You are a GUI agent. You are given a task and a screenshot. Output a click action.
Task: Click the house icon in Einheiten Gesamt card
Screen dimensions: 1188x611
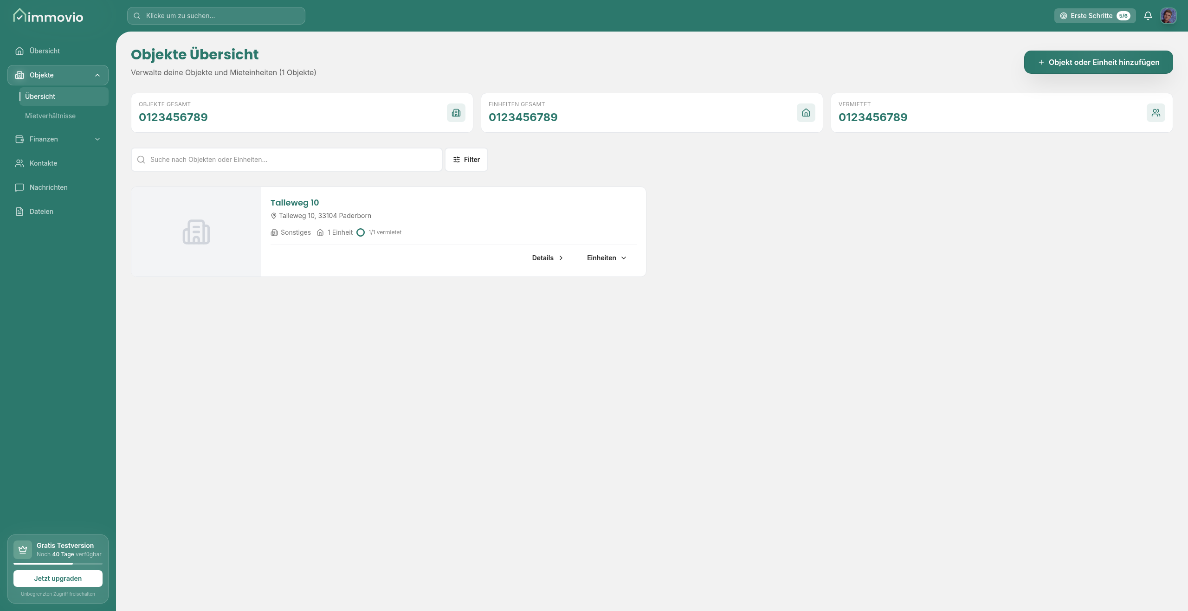point(806,113)
